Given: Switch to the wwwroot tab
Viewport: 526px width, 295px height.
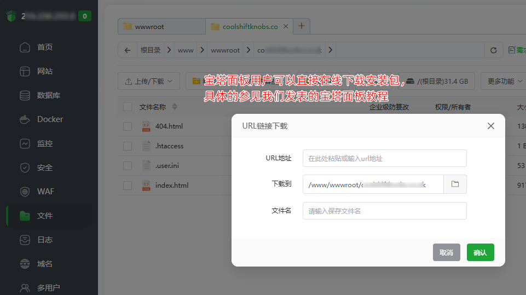Looking at the screenshot, I should click(x=161, y=26).
